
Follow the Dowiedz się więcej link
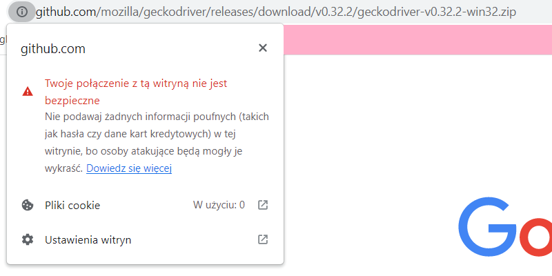pos(129,168)
